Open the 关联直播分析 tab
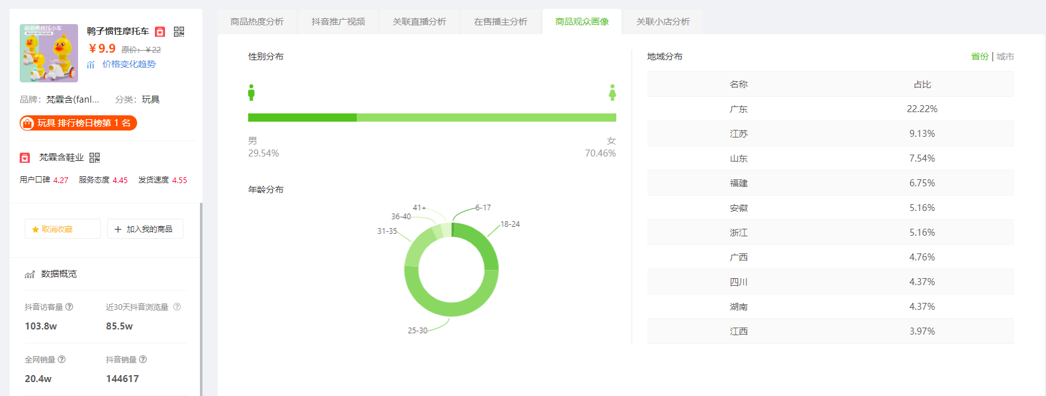 420,22
